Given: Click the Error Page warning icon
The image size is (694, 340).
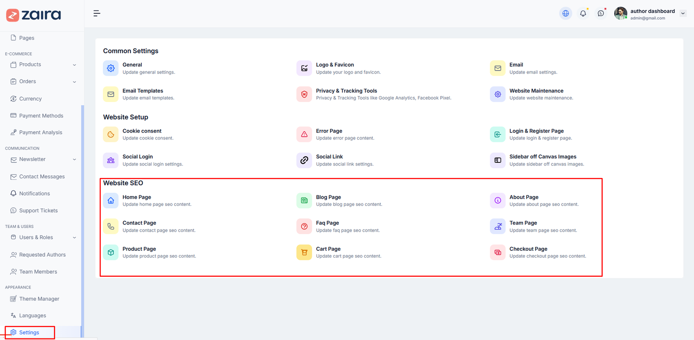Looking at the screenshot, I should [x=304, y=135].
